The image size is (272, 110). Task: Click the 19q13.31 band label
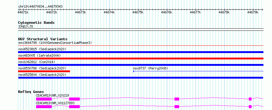(x=25, y=27)
